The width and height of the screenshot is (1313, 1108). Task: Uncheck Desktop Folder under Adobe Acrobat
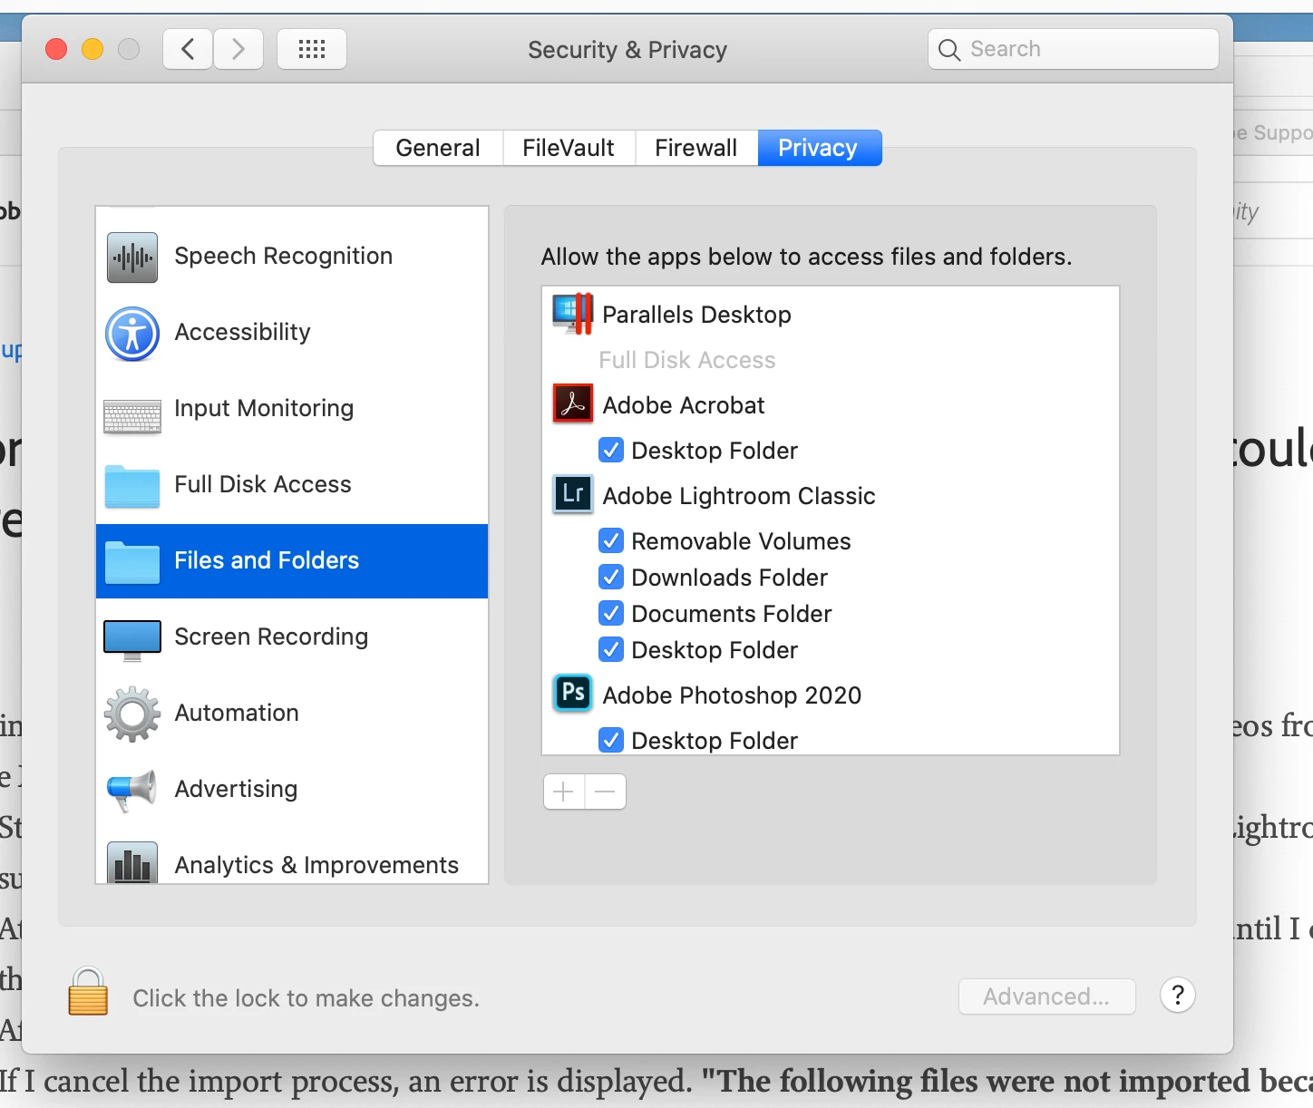pyautogui.click(x=611, y=450)
